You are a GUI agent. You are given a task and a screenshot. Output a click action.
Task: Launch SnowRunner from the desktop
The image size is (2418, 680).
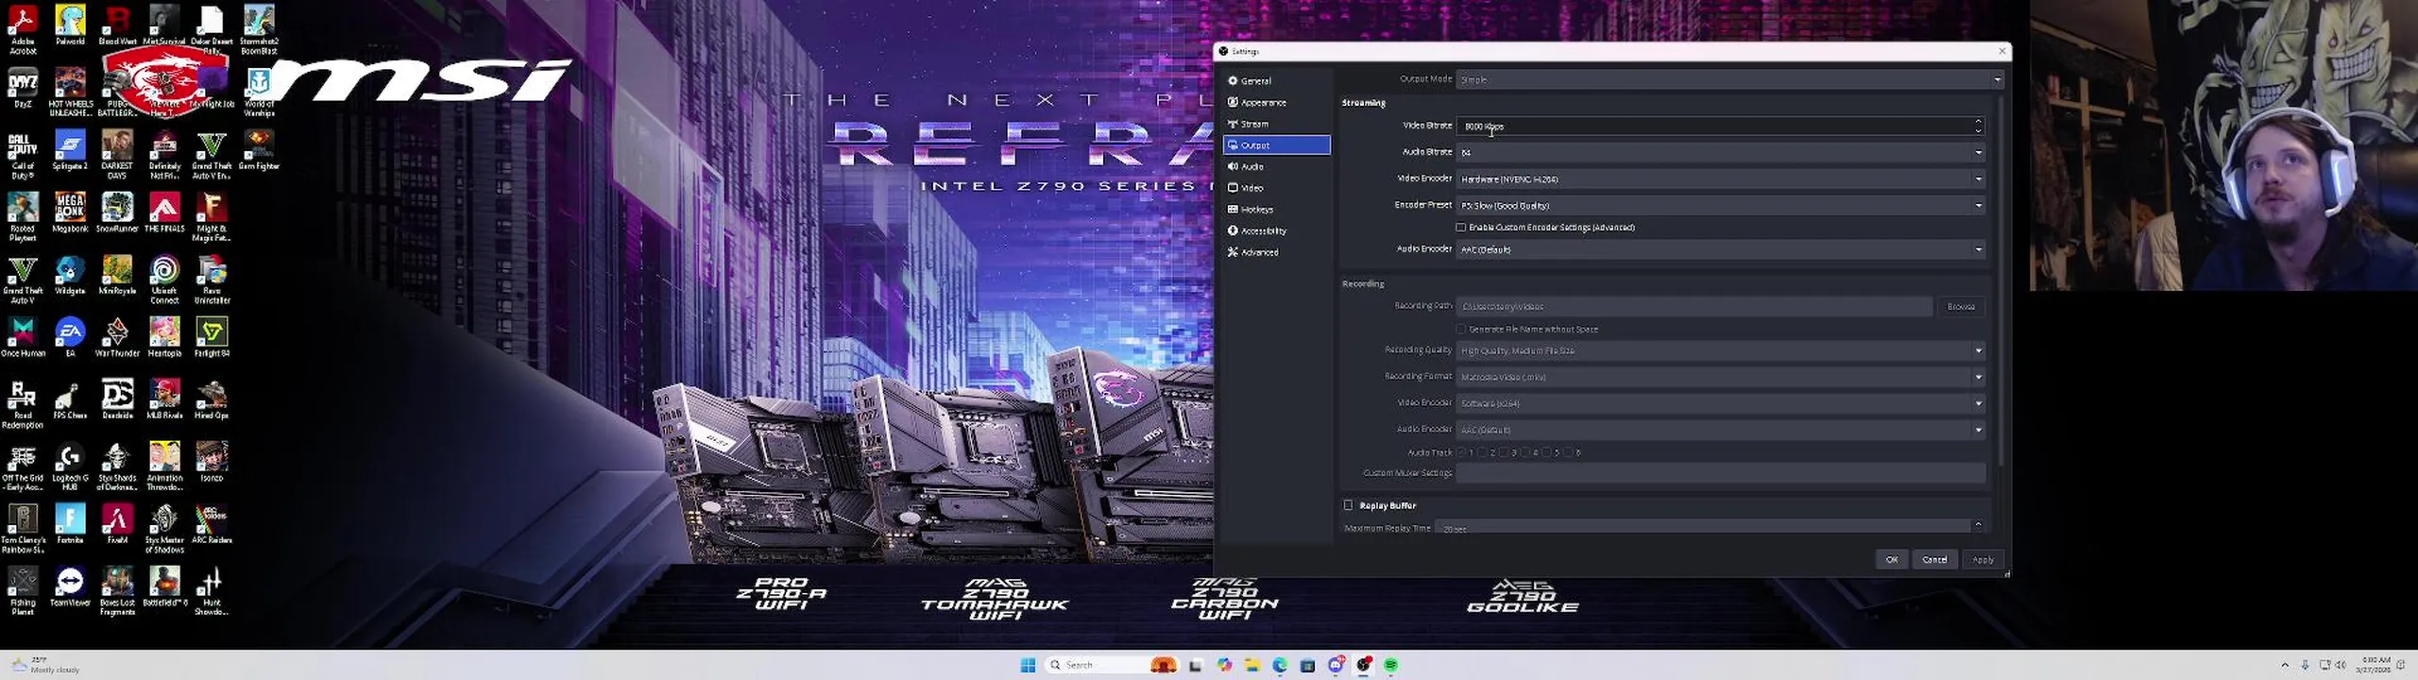[117, 212]
